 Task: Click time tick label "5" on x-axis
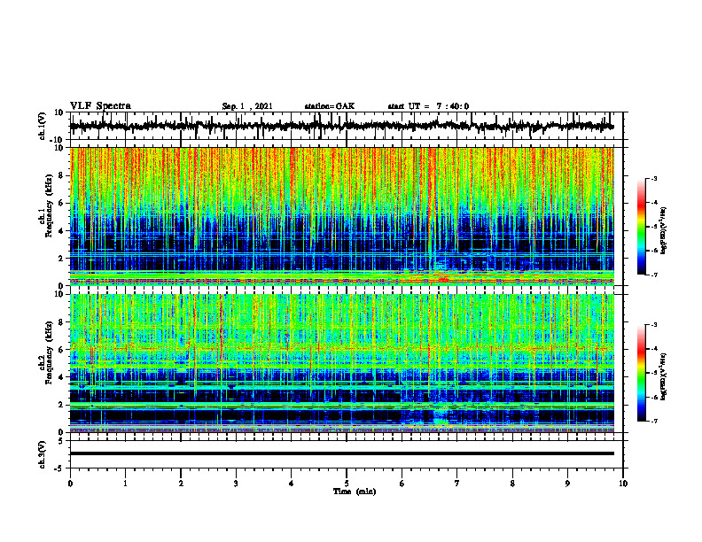(347, 484)
